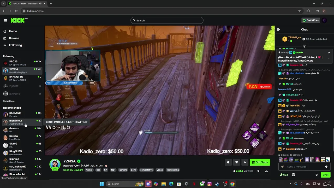Open KingNUBS Battlefield 6 channel
The image size is (334, 188).
[x=22, y=153]
